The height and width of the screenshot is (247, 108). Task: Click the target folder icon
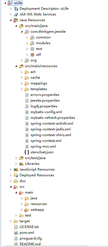[16, 221]
